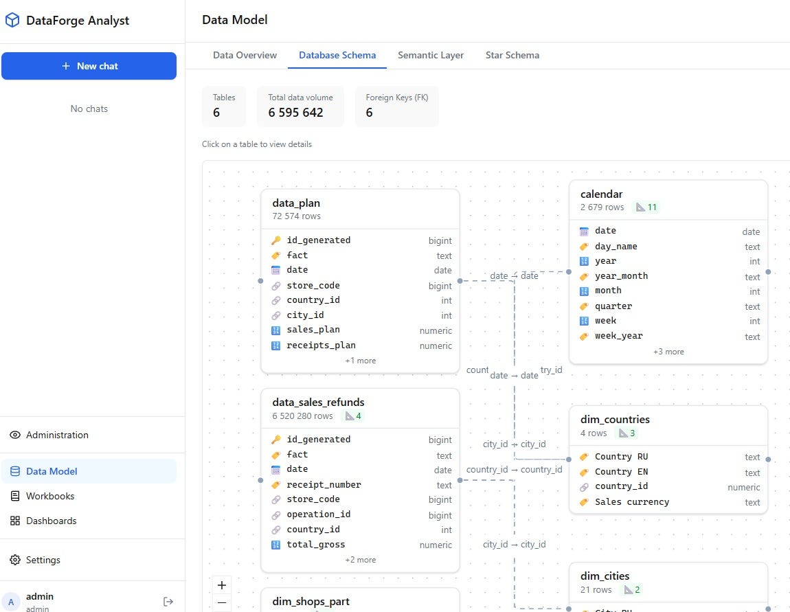Viewport: 790px width, 612px height.
Task: Click numeric icon beside sales_plan
Action: (x=275, y=330)
